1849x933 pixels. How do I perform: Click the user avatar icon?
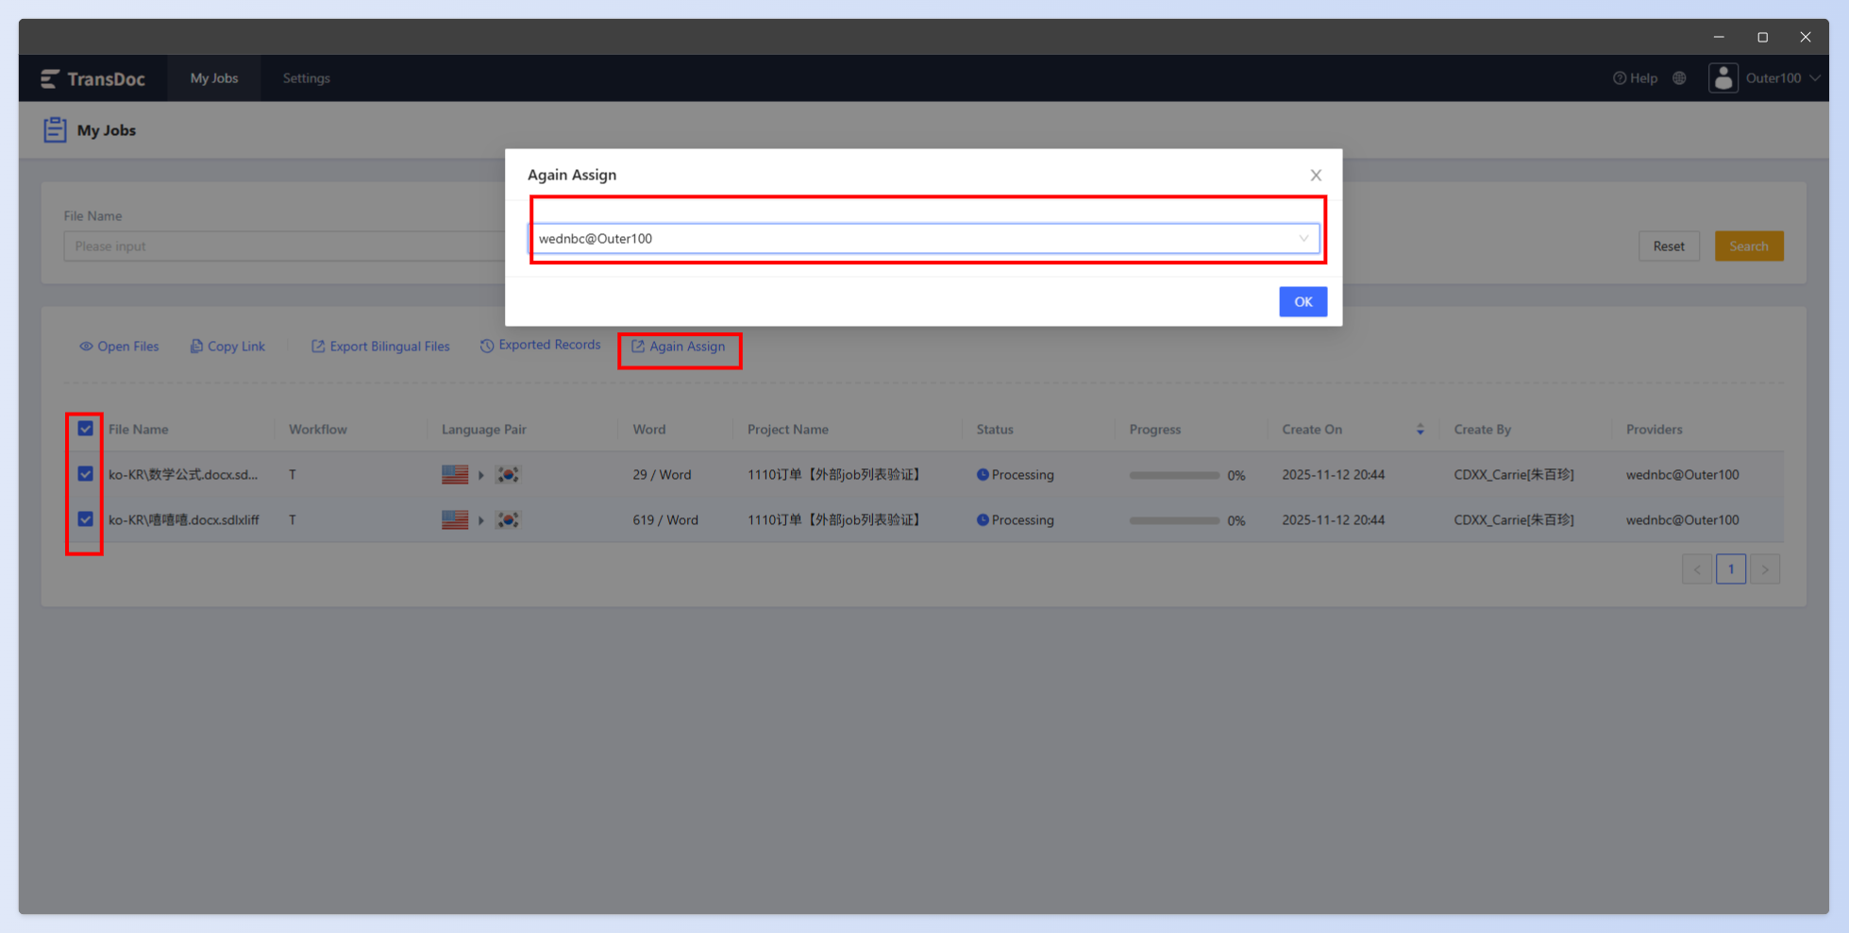1723,78
